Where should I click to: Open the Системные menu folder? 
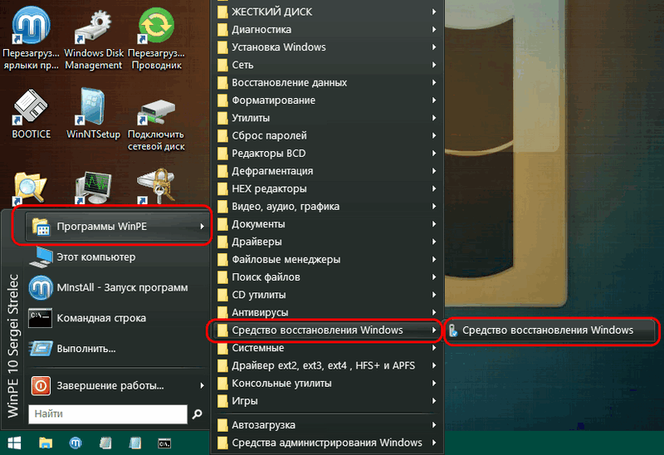(327, 348)
